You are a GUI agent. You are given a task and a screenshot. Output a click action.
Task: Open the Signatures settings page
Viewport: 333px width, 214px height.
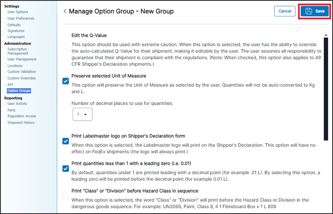tap(16, 31)
